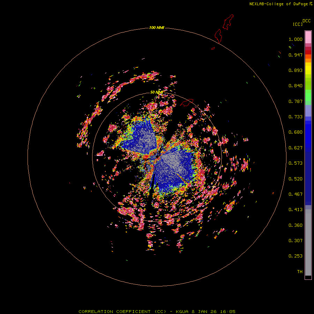Click the 0.360 color scale value

tap(296, 225)
